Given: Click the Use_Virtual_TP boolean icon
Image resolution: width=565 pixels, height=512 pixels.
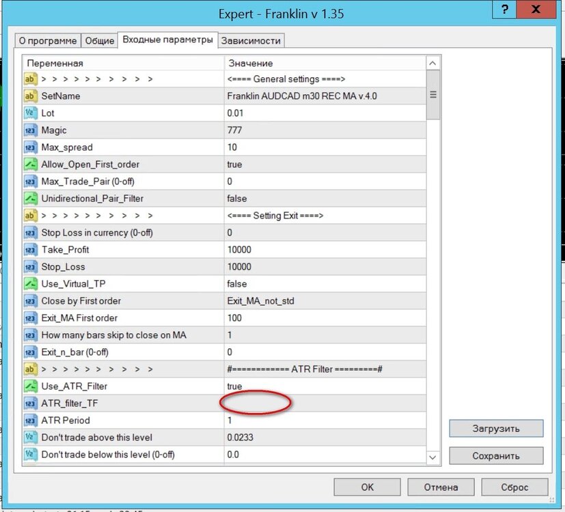Looking at the screenshot, I should coord(30,284).
